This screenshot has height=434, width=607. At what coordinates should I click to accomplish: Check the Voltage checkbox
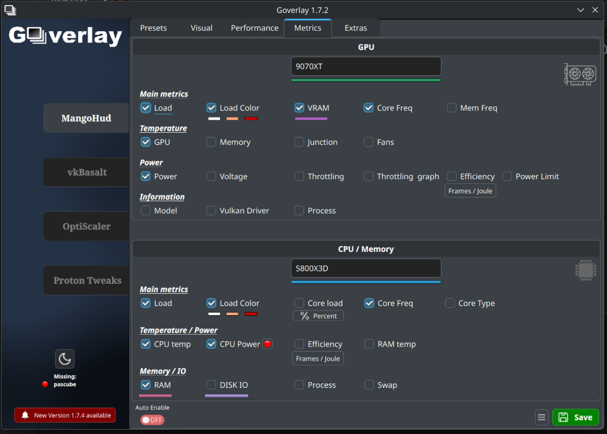click(211, 176)
